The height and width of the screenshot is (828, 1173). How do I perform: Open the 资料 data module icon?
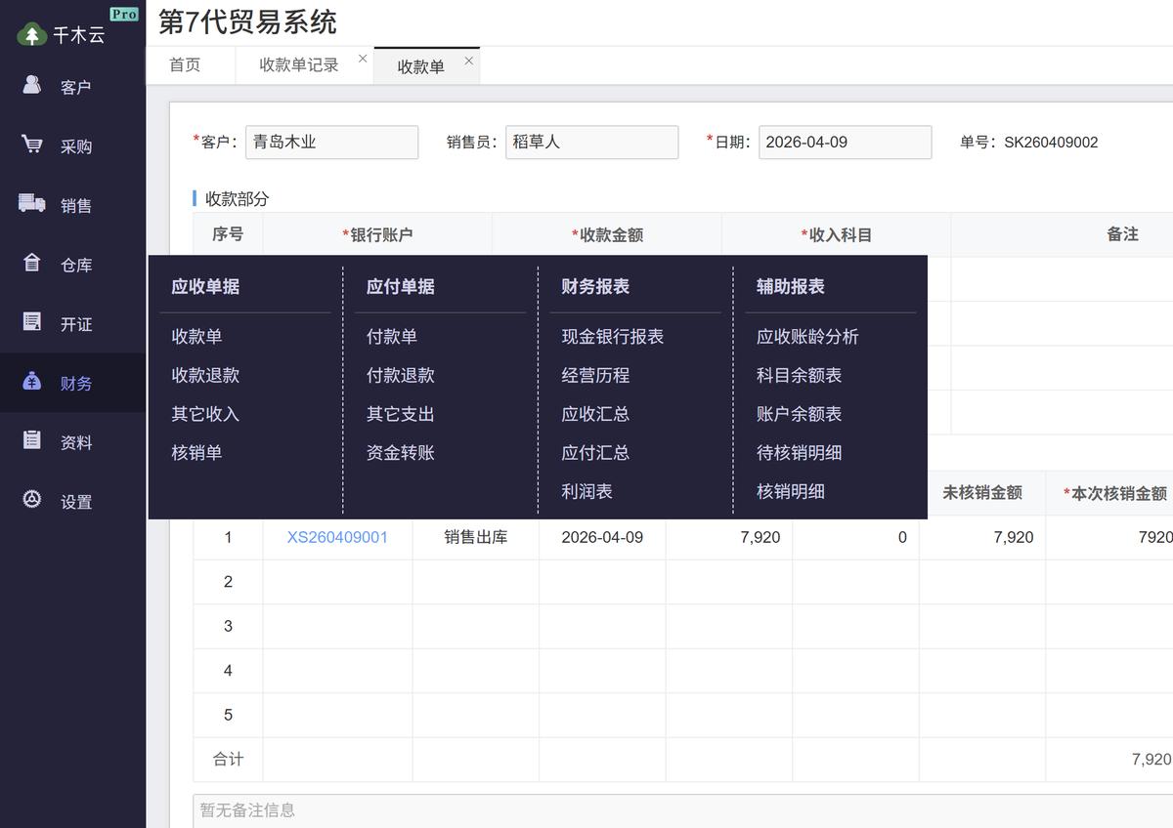click(x=73, y=441)
